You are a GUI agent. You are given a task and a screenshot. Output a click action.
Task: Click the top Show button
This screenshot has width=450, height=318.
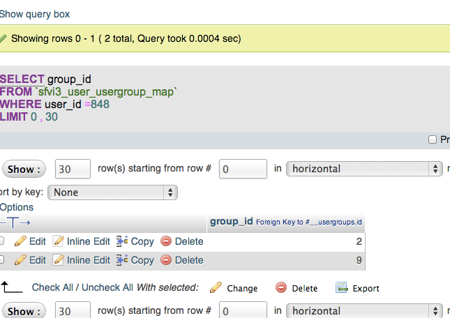[x=24, y=169]
